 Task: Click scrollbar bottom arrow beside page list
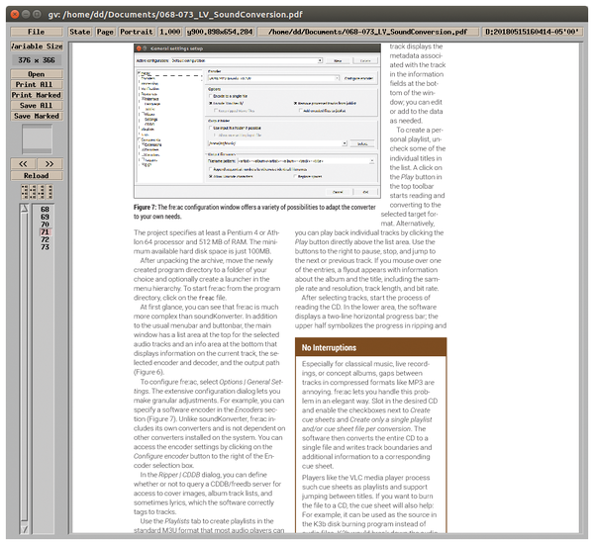point(24,528)
